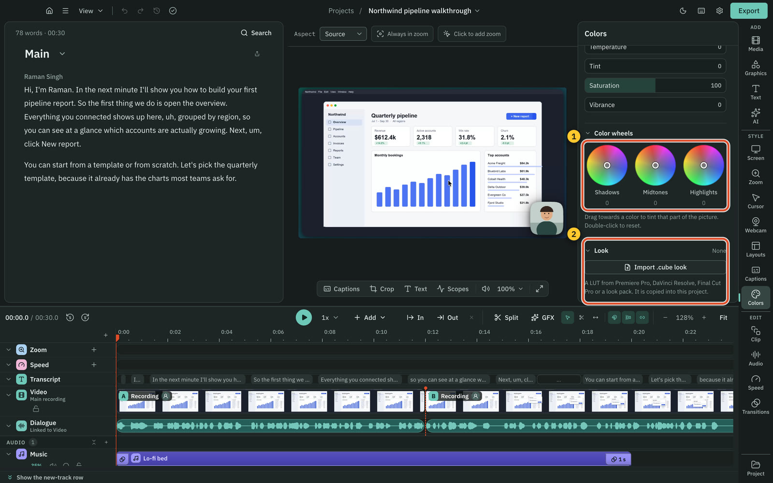The height and width of the screenshot is (483, 773).
Task: Click the Export button
Action: click(749, 11)
